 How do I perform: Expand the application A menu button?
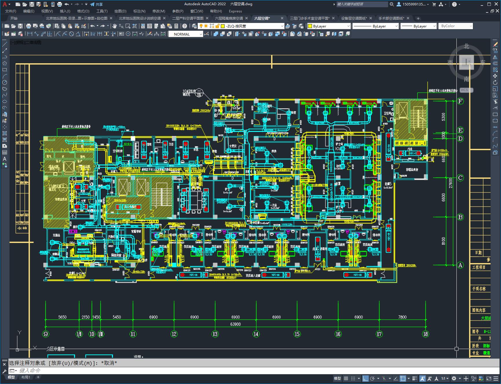6,4
